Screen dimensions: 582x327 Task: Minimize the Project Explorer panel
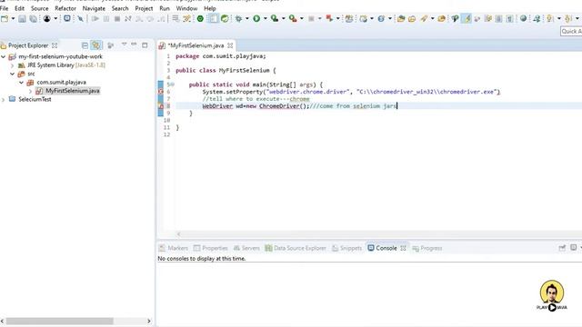click(134, 45)
